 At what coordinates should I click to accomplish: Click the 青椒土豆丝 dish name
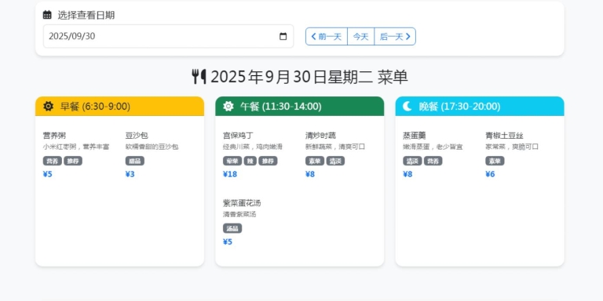(504, 136)
